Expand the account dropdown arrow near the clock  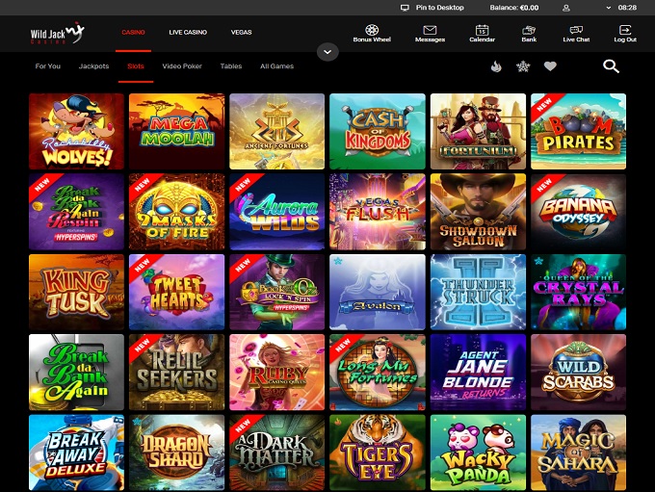click(x=609, y=8)
